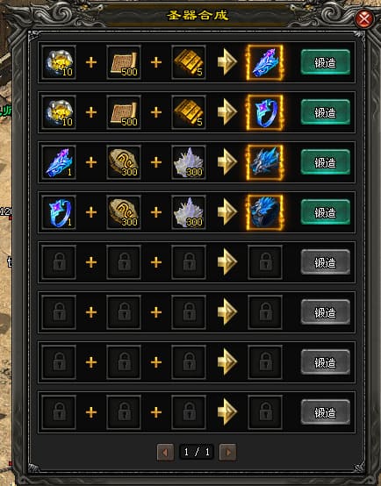
Task: Select the scroll requiring 500 in row one
Action: tap(124, 62)
